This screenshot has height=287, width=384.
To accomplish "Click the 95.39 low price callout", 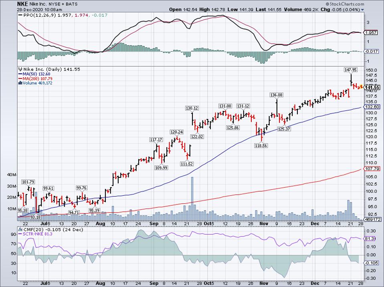I will tap(94, 211).
